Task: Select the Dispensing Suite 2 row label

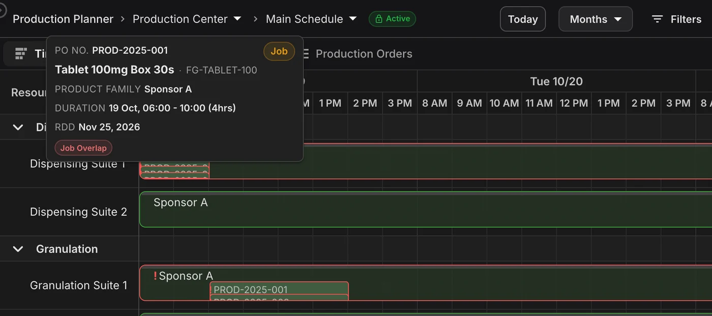Action: coord(78,212)
